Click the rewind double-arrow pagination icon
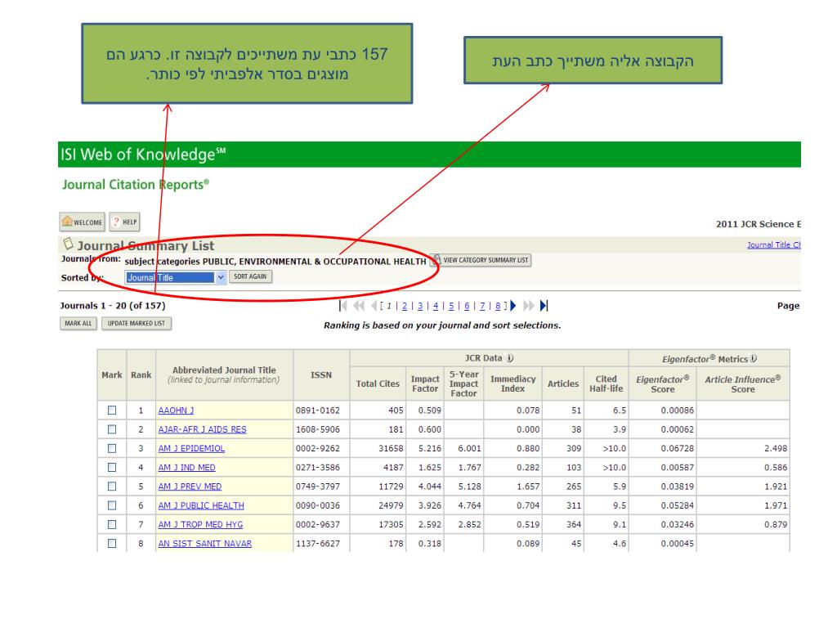 [x=359, y=306]
